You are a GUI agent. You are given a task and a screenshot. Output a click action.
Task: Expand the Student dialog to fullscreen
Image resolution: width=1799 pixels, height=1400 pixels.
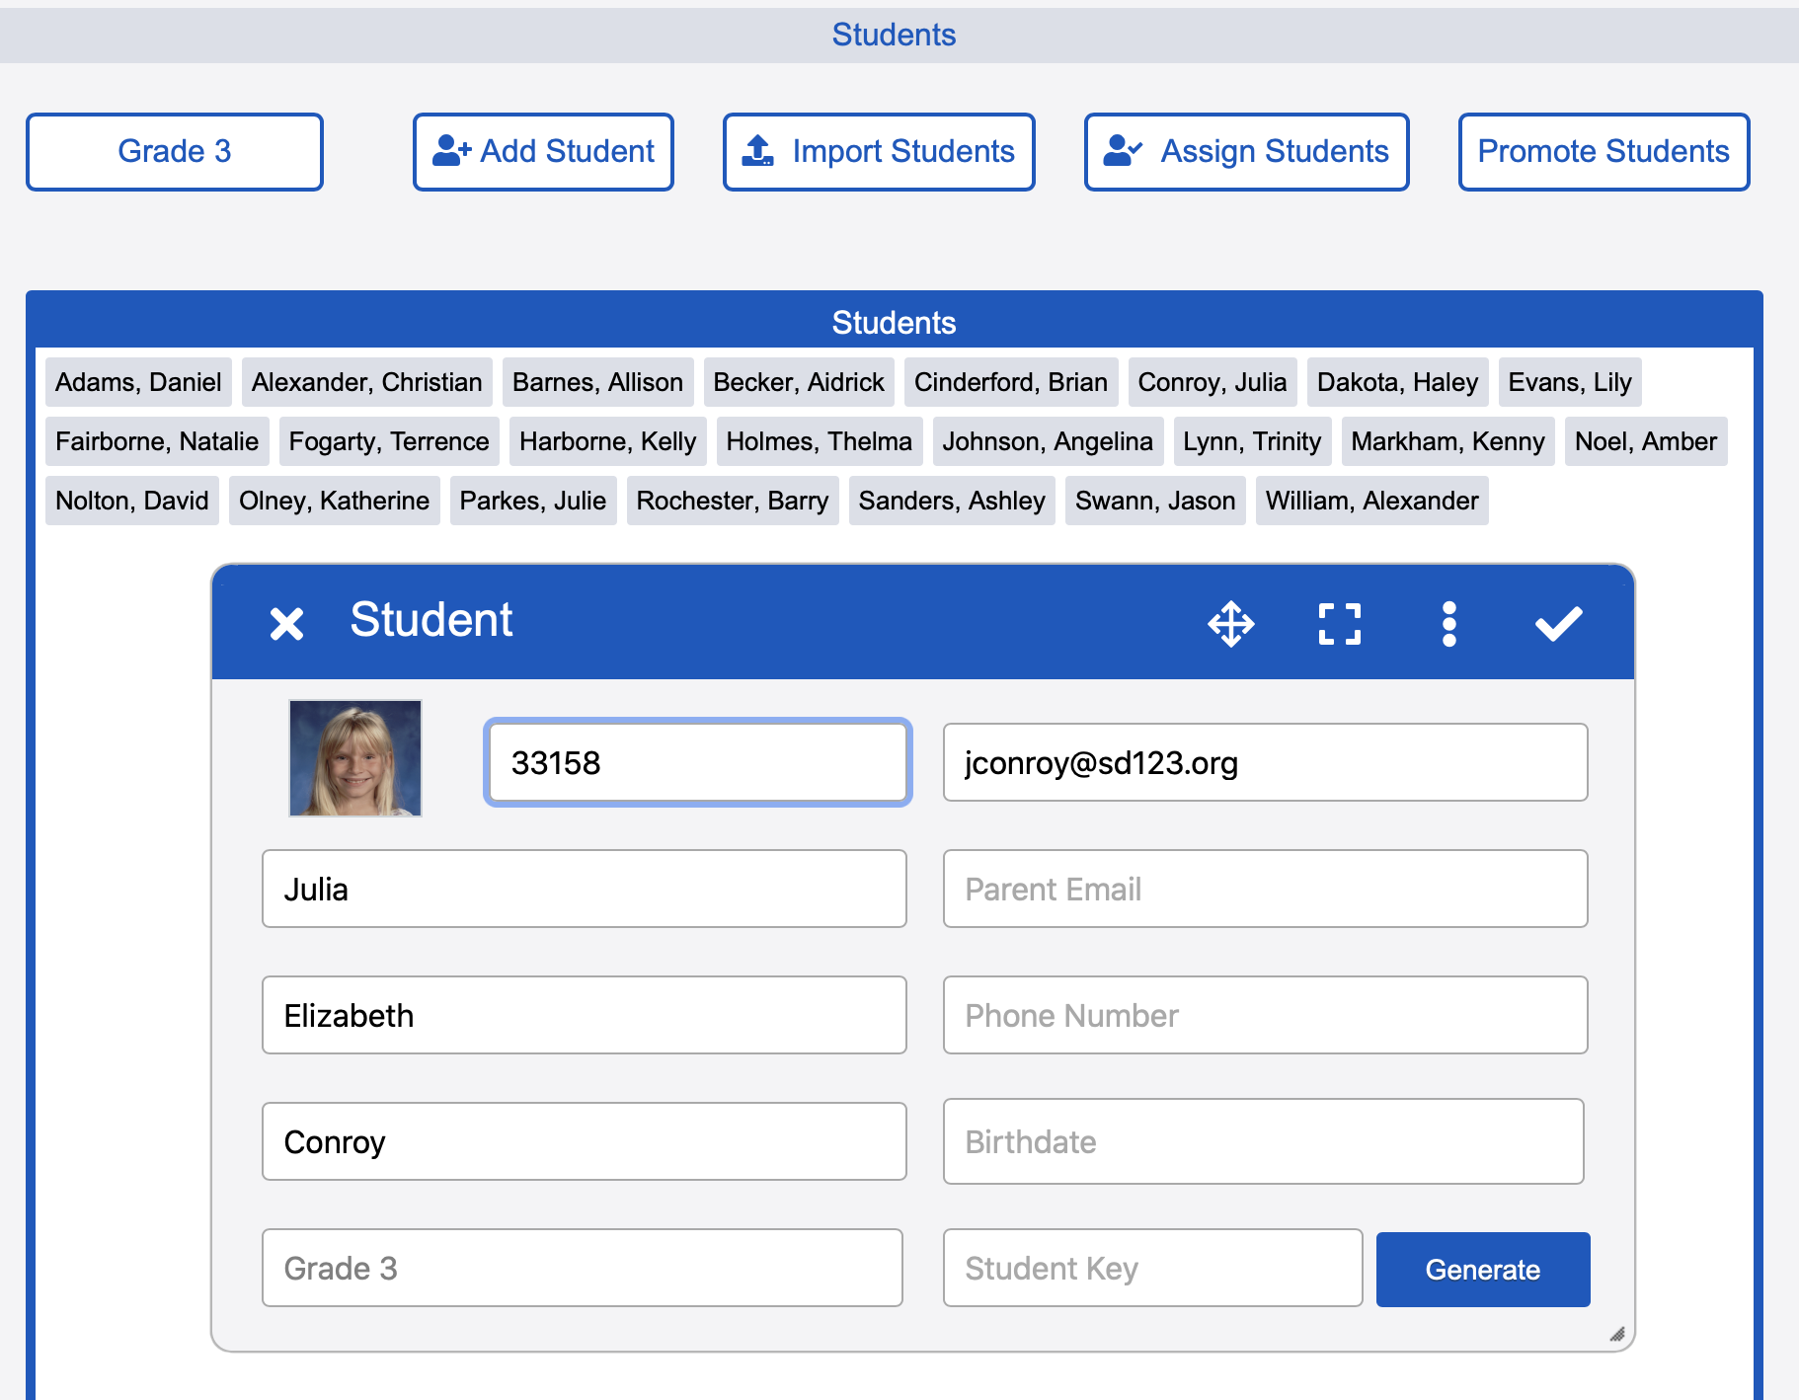(x=1339, y=622)
